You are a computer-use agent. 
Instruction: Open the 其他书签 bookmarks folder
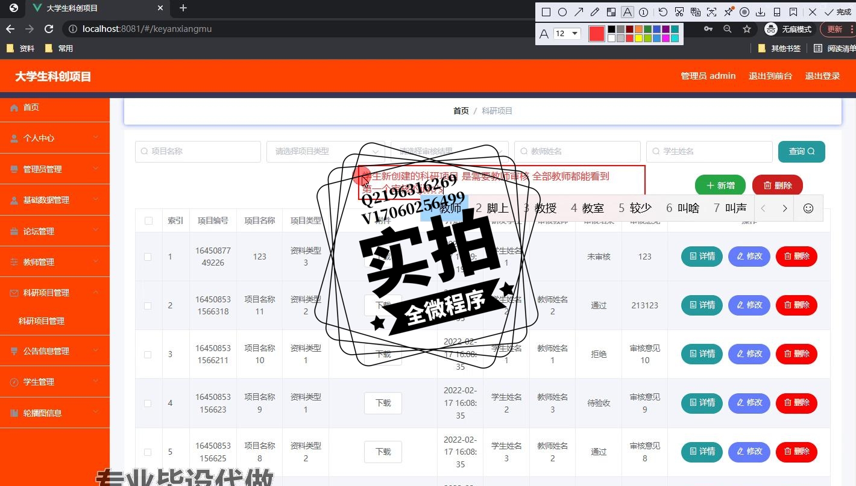pyautogui.click(x=779, y=48)
